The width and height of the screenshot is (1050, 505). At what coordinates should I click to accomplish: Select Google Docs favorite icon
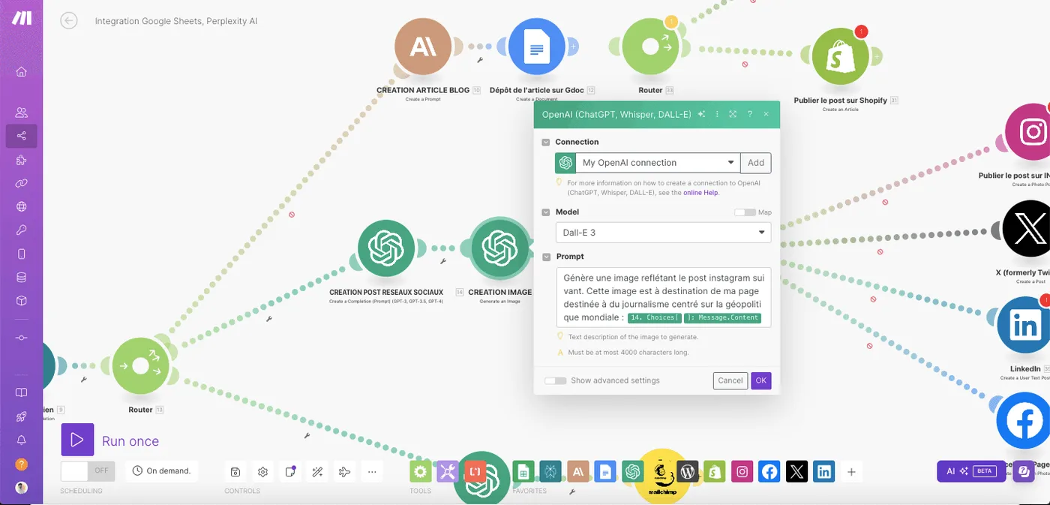click(605, 471)
